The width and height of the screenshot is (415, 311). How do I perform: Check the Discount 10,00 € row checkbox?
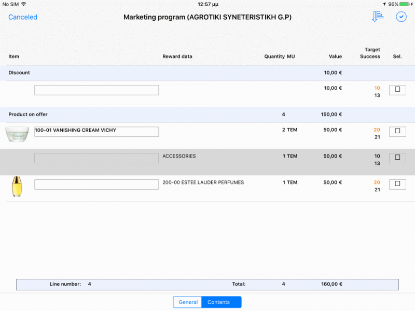click(x=397, y=90)
